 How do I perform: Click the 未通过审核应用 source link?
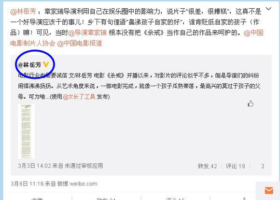tap(84, 166)
